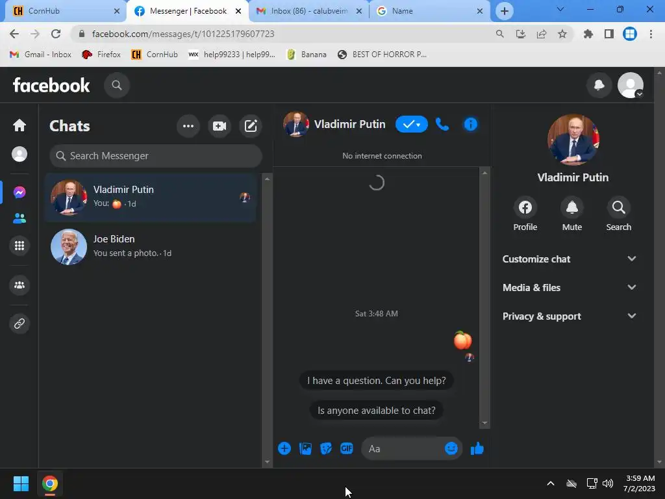Compose a new message

tap(251, 126)
